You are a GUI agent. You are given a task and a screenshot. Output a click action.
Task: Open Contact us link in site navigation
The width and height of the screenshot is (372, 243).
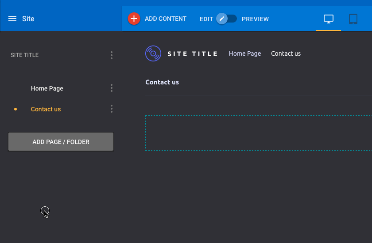point(286,54)
